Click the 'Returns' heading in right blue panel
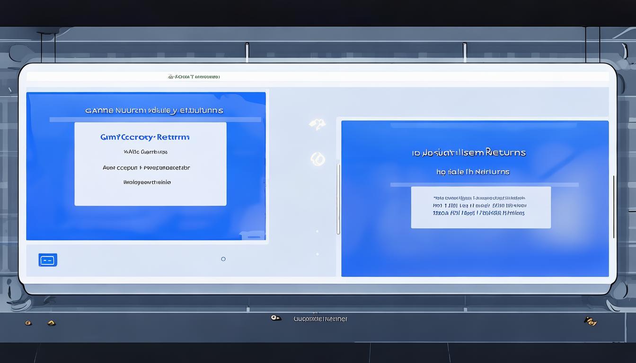This screenshot has height=363, width=636. pyautogui.click(x=468, y=153)
